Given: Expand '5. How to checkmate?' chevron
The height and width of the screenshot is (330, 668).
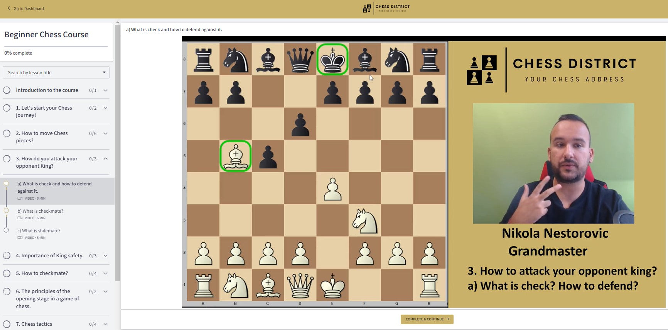Looking at the screenshot, I should click(105, 273).
